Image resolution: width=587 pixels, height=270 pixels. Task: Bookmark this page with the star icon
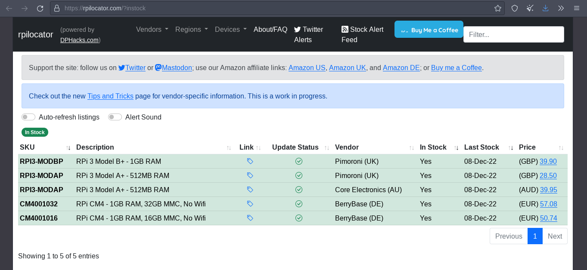coord(498,8)
